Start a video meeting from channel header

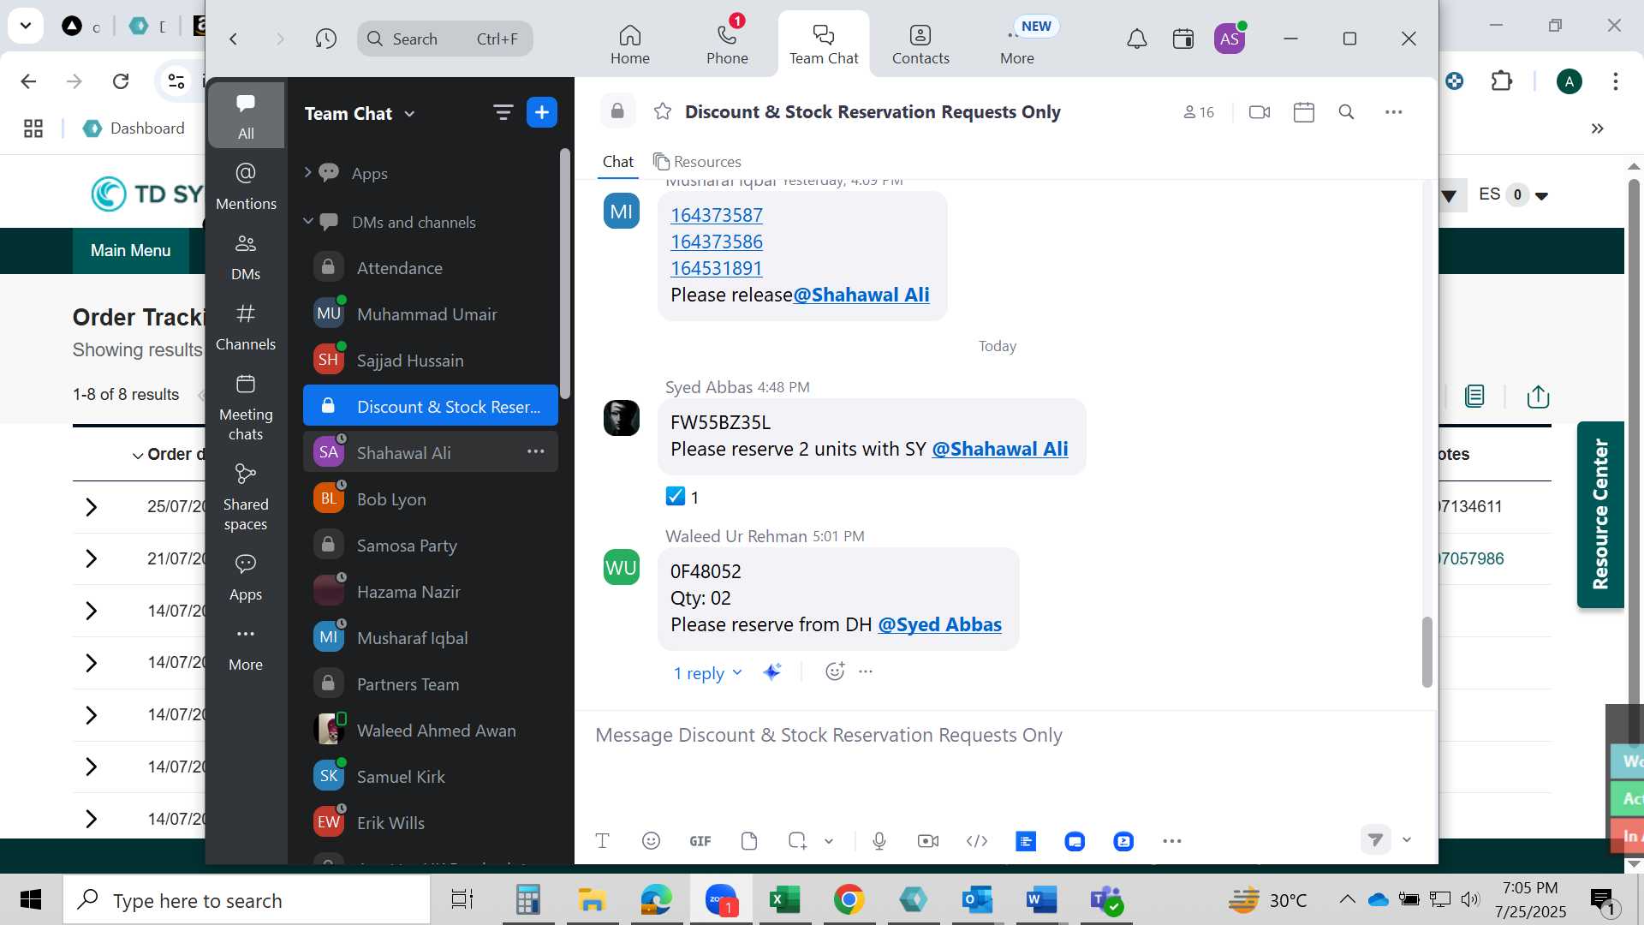click(1259, 112)
